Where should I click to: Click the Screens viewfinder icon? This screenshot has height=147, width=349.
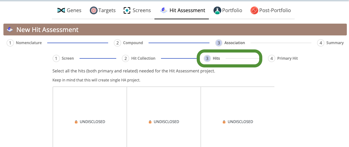point(127,11)
